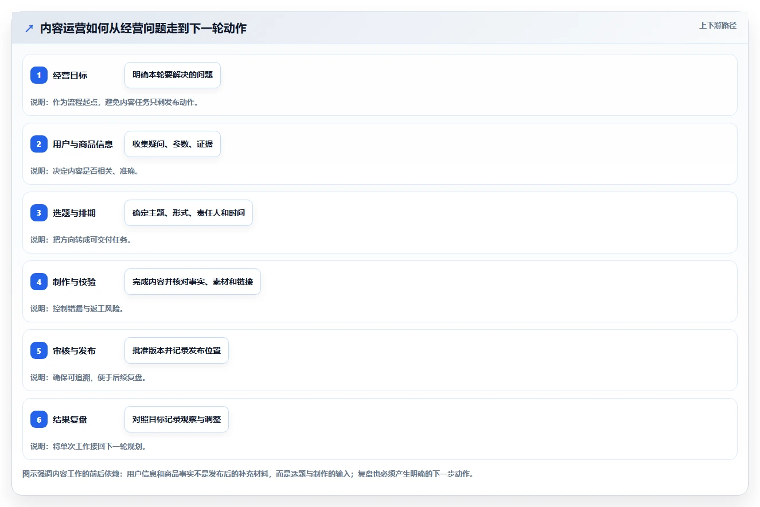The width and height of the screenshot is (760, 507).
Task: Click the step number 2 badge
Action: 39,144
